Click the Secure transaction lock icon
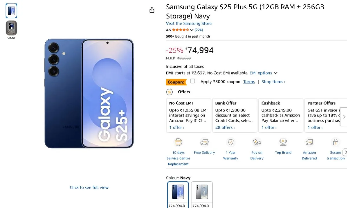The image size is (347, 208). [335, 142]
